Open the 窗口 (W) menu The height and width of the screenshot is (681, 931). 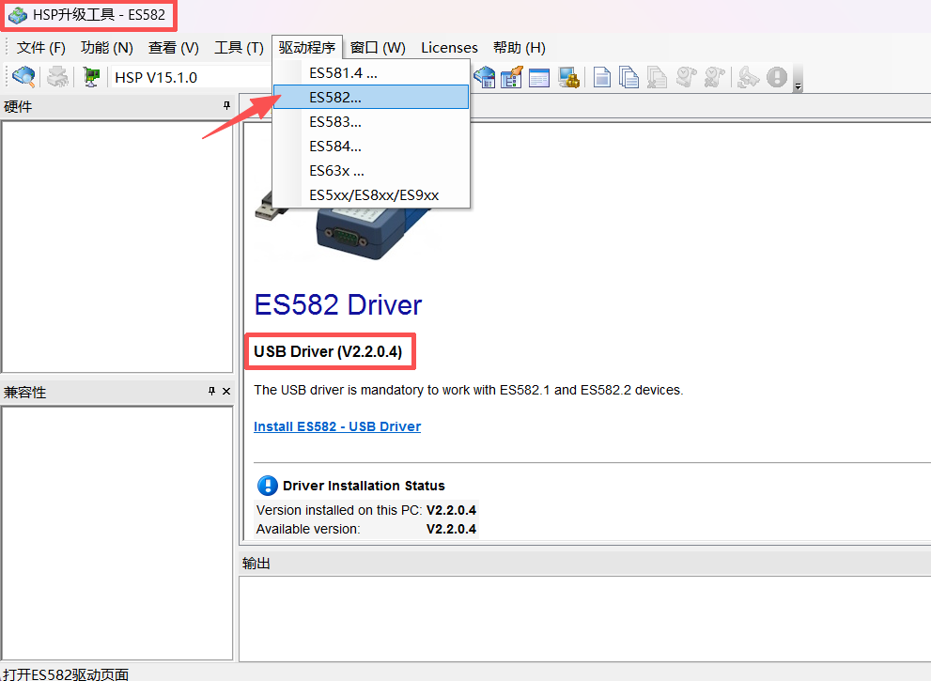click(x=378, y=48)
